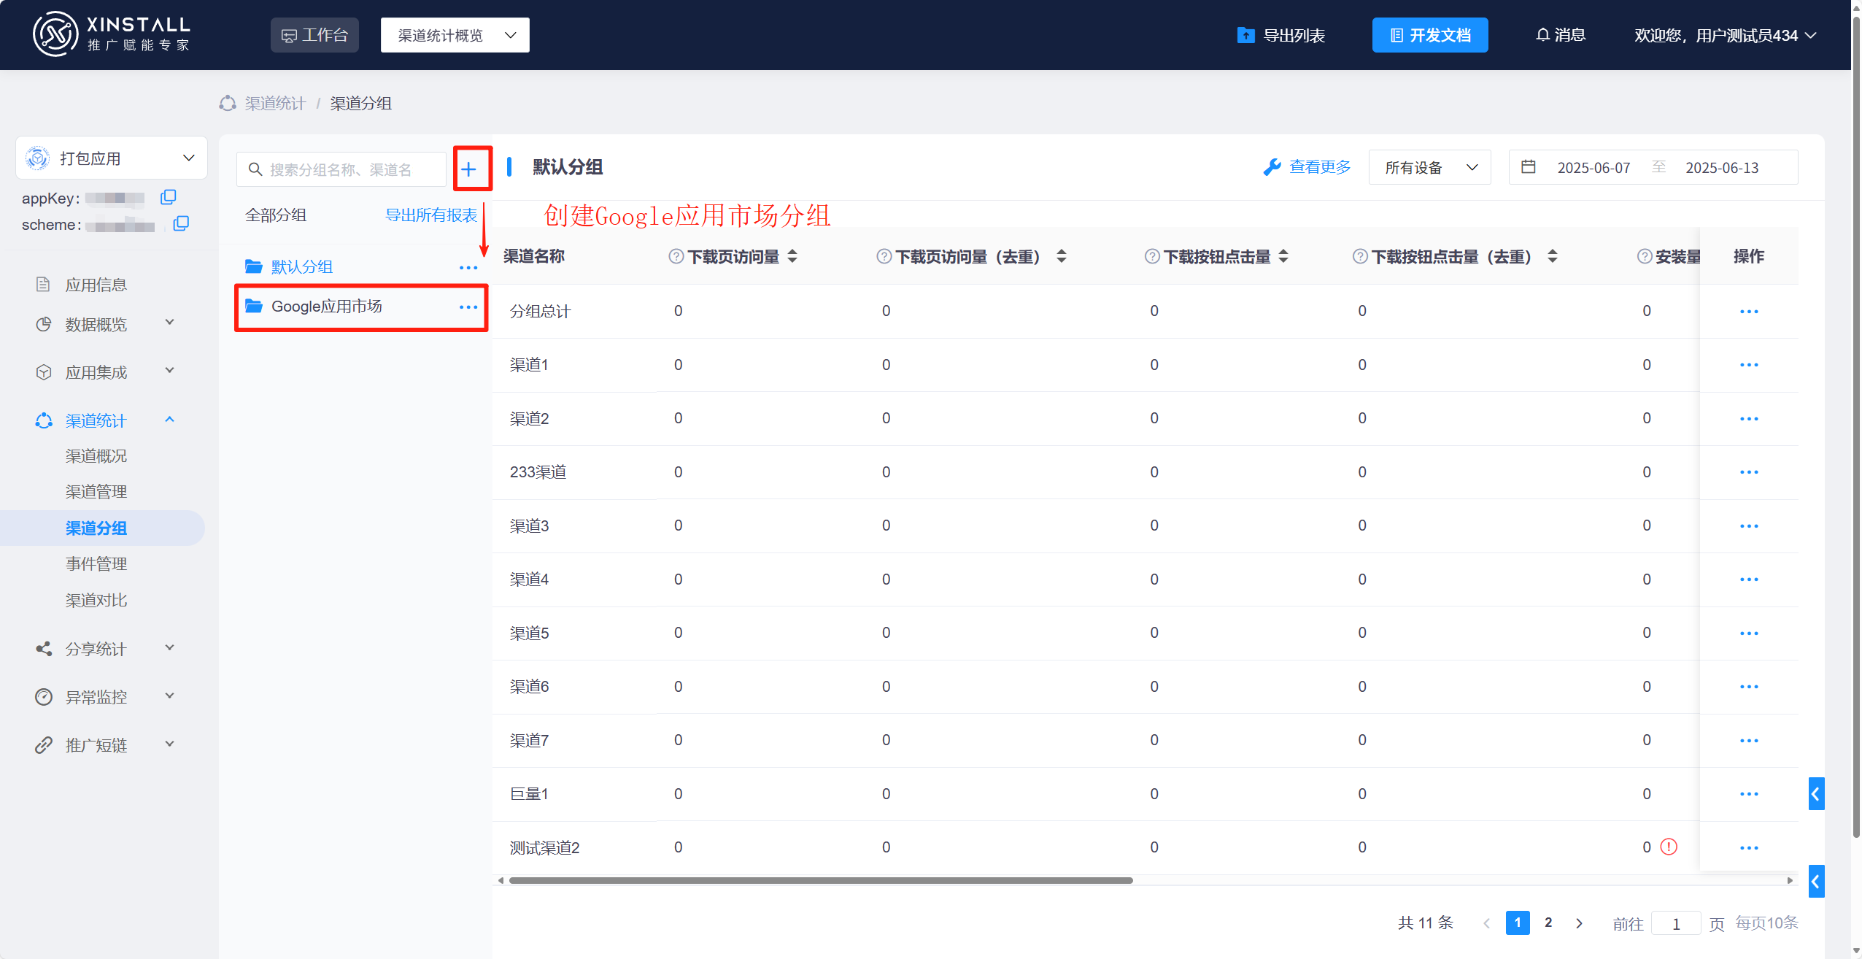
Task: Click 渠道统计 breadcrumb link
Action: [x=275, y=103]
